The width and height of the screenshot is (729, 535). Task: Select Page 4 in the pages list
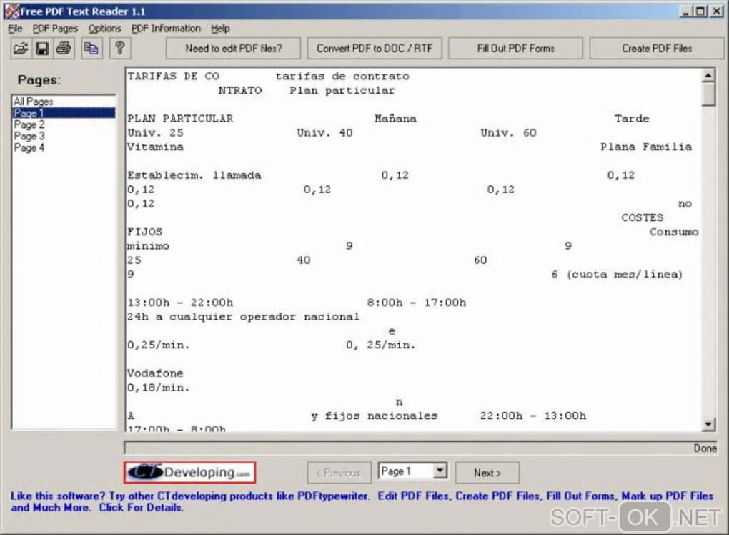[64, 148]
